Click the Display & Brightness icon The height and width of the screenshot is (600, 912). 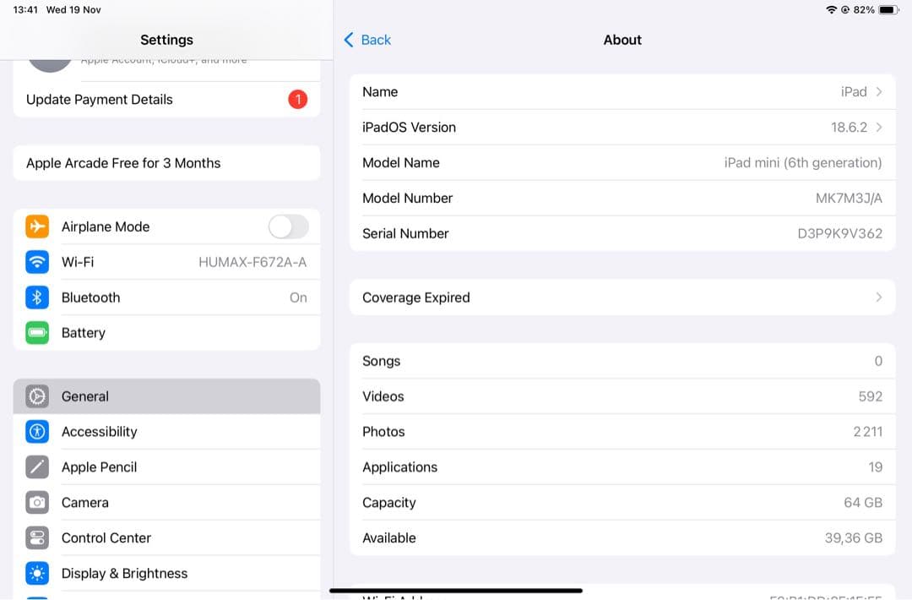click(x=37, y=573)
